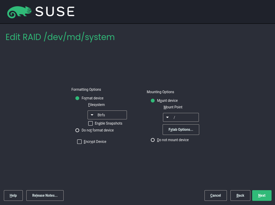Click the SUSE wordmark text

pyautogui.click(x=55, y=12)
